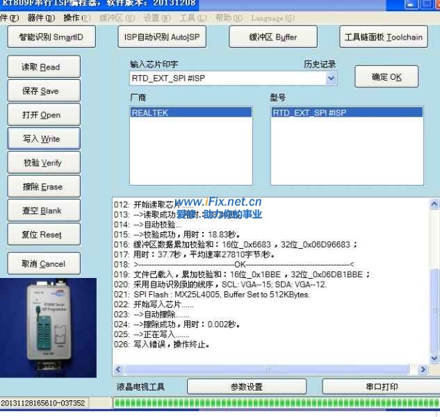Click ISP自动识别 AutoISP button

[162, 37]
